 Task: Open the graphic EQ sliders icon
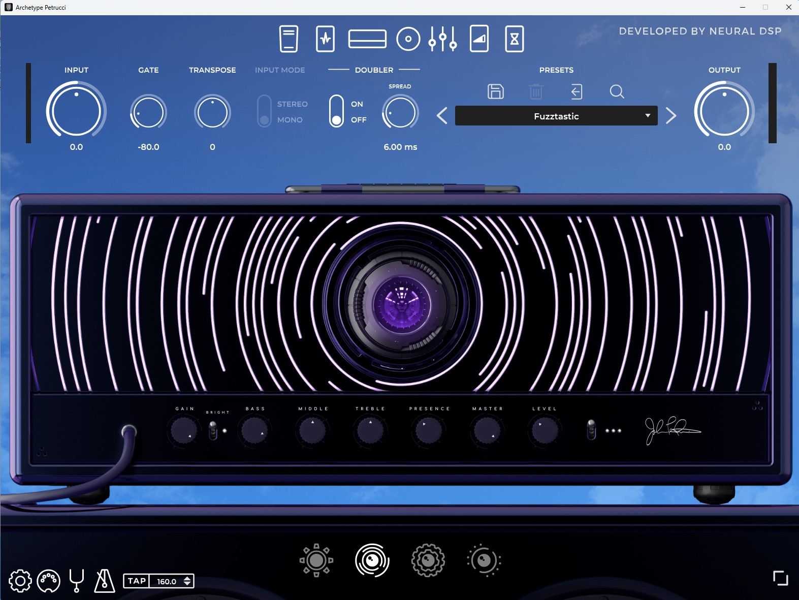click(x=442, y=39)
